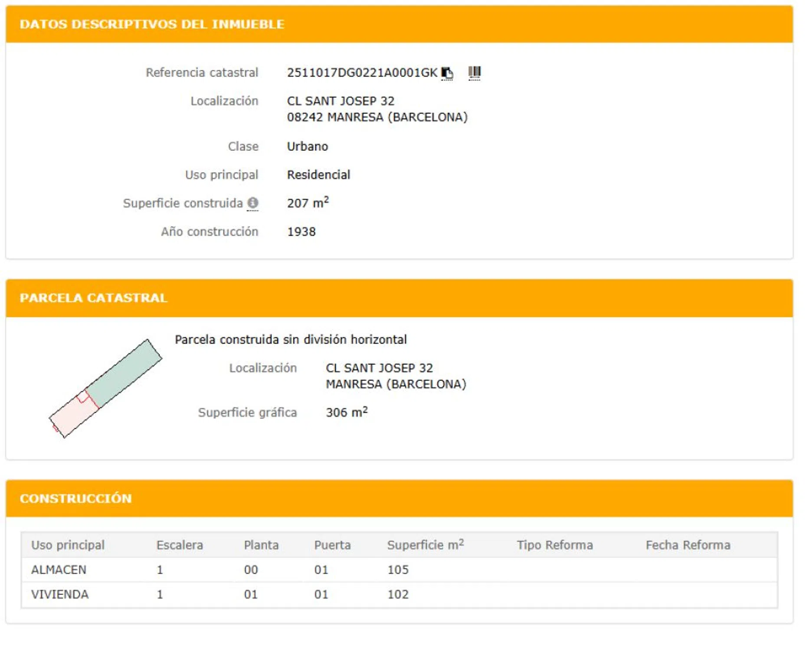
Task: Click the CONSTRUCCIÓN section header
Action: coord(75,498)
